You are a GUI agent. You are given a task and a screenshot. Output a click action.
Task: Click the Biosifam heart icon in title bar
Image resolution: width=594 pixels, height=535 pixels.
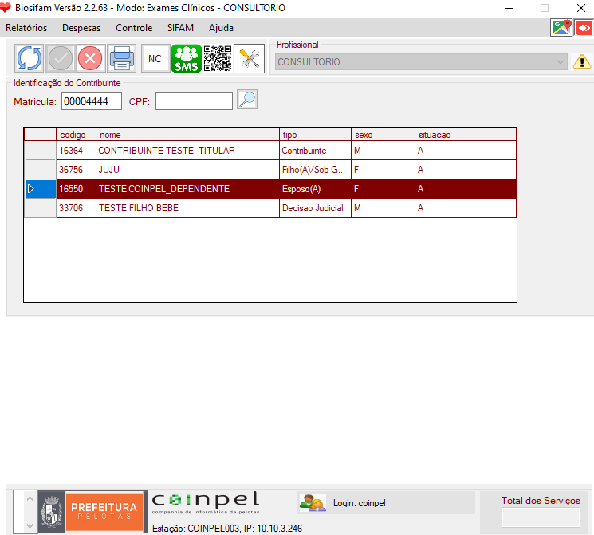6,8
